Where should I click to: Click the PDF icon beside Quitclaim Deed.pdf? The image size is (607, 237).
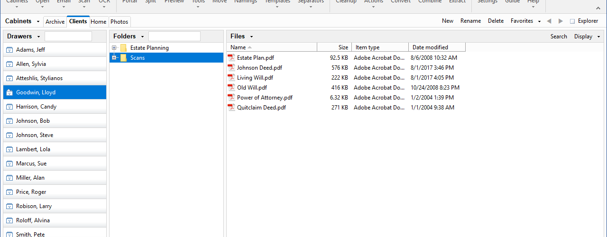[231, 108]
